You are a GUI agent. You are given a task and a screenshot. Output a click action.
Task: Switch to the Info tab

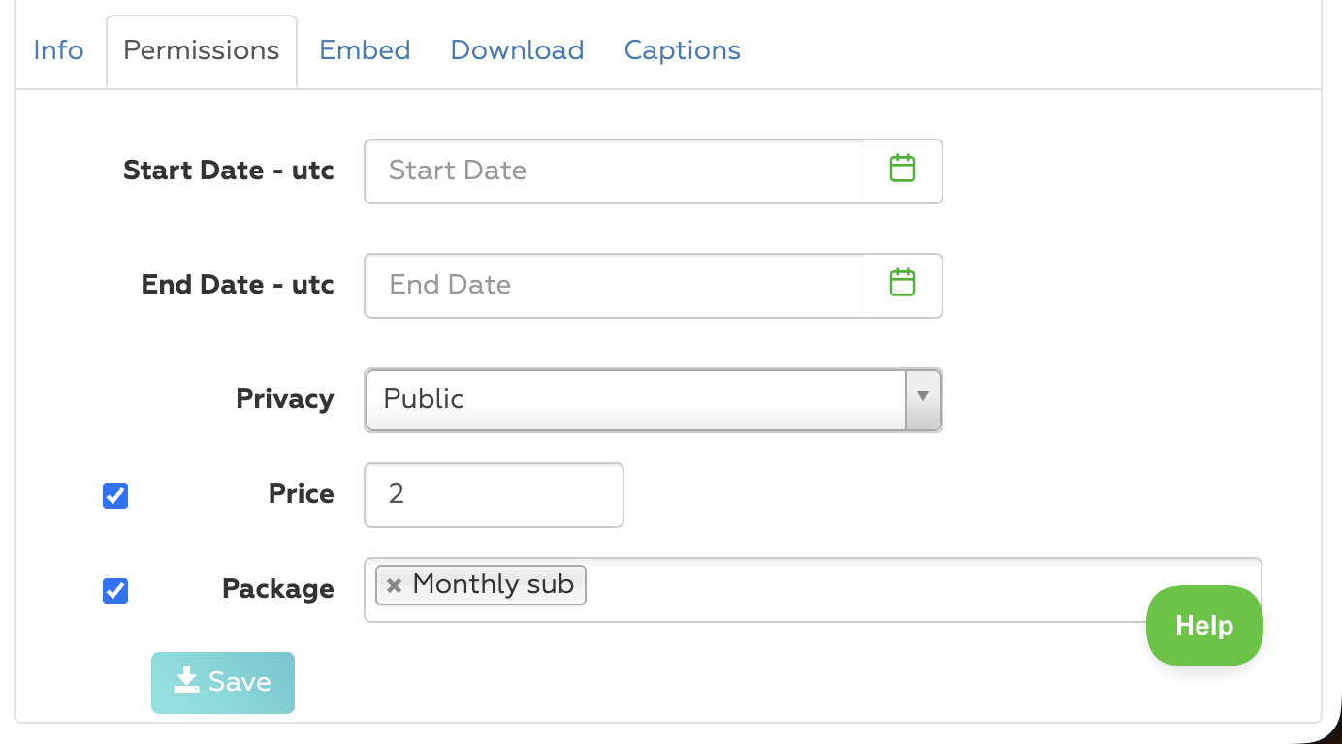pos(58,50)
